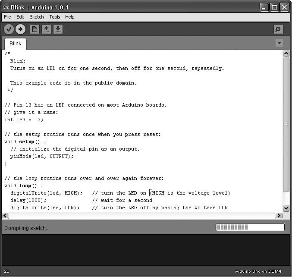Select the Blink sketch tab

pos(16,44)
